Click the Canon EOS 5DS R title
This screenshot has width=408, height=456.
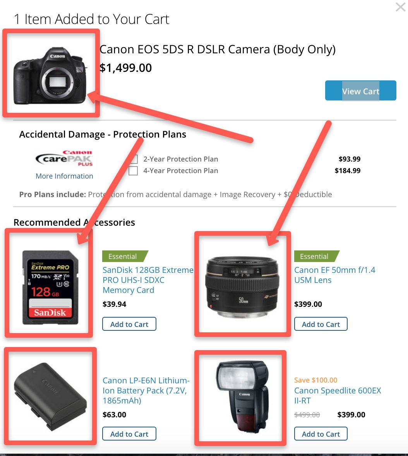218,49
